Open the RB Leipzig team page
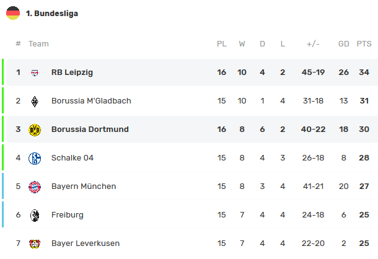Viewport: 378px width, 259px height. point(72,72)
